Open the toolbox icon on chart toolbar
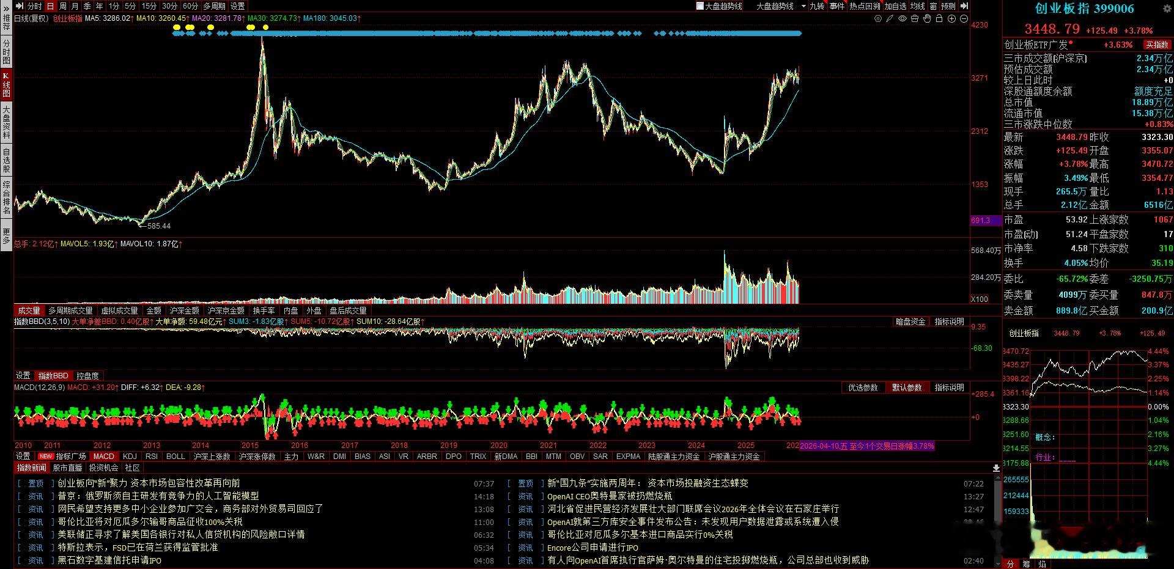1174x569 pixels. point(915,19)
